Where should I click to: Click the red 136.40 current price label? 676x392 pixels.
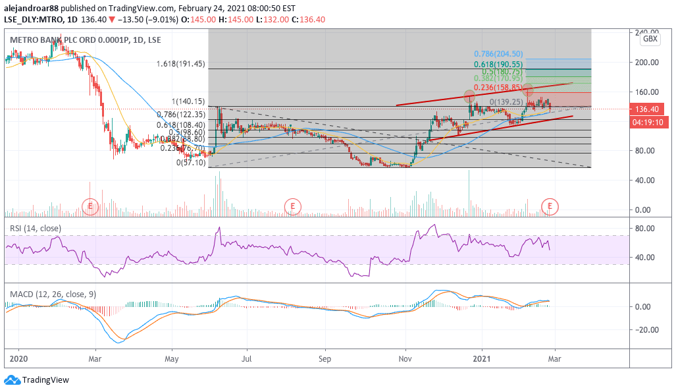click(x=646, y=109)
